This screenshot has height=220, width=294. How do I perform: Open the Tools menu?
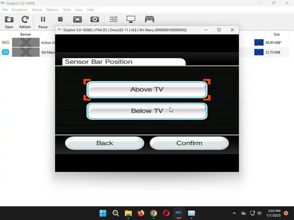(x=67, y=10)
